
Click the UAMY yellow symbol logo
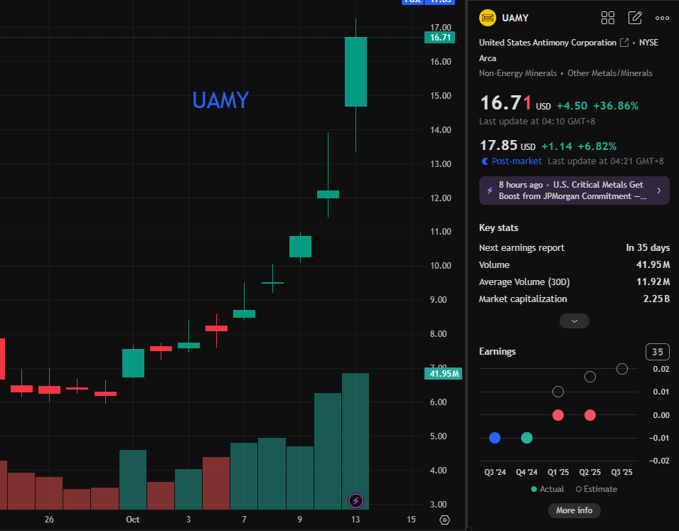[x=488, y=18]
